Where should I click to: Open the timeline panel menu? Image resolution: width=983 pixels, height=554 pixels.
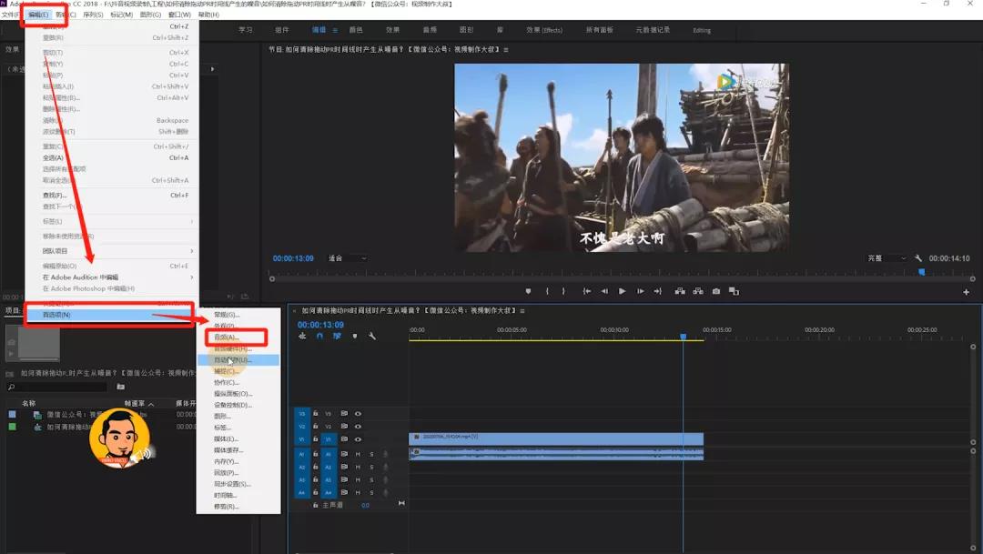522,311
